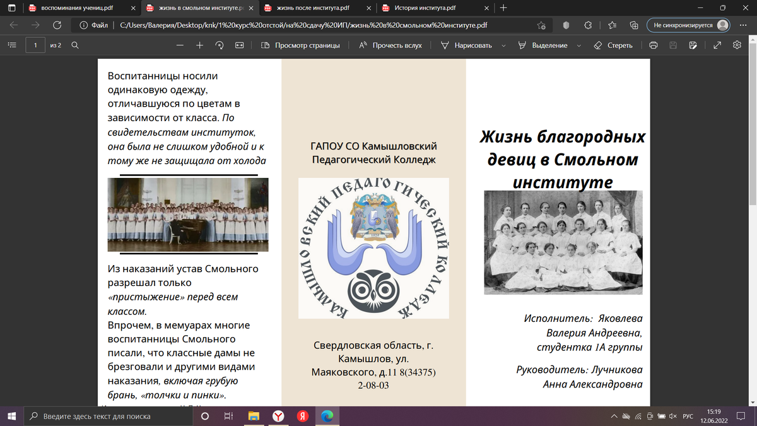Print the document via the printer icon
This screenshot has height=426, width=757.
click(653, 45)
